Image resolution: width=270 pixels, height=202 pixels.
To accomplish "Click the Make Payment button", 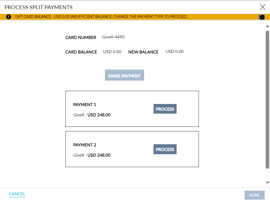I will [x=124, y=75].
